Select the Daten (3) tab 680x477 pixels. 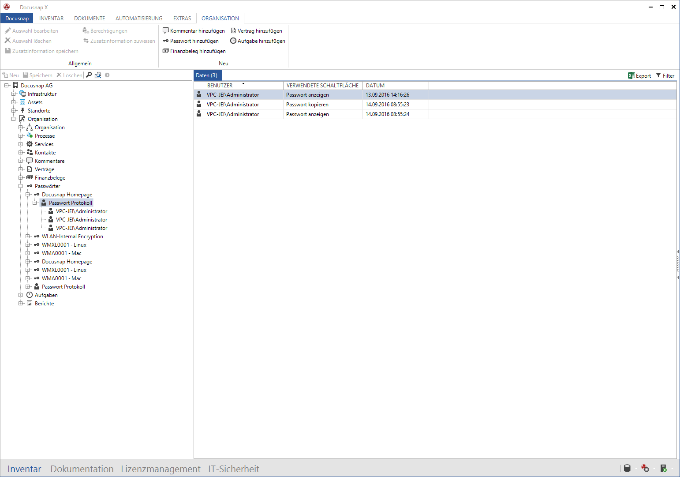click(207, 75)
